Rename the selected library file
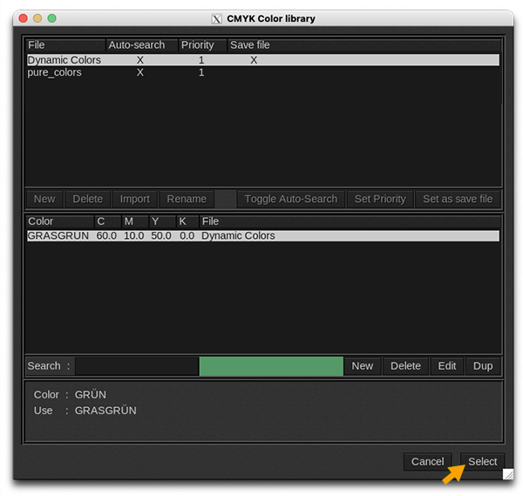The image size is (523, 496). click(187, 199)
